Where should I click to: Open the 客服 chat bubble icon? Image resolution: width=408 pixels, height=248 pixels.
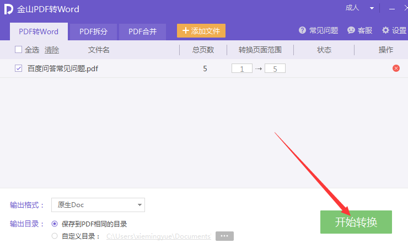(351, 30)
